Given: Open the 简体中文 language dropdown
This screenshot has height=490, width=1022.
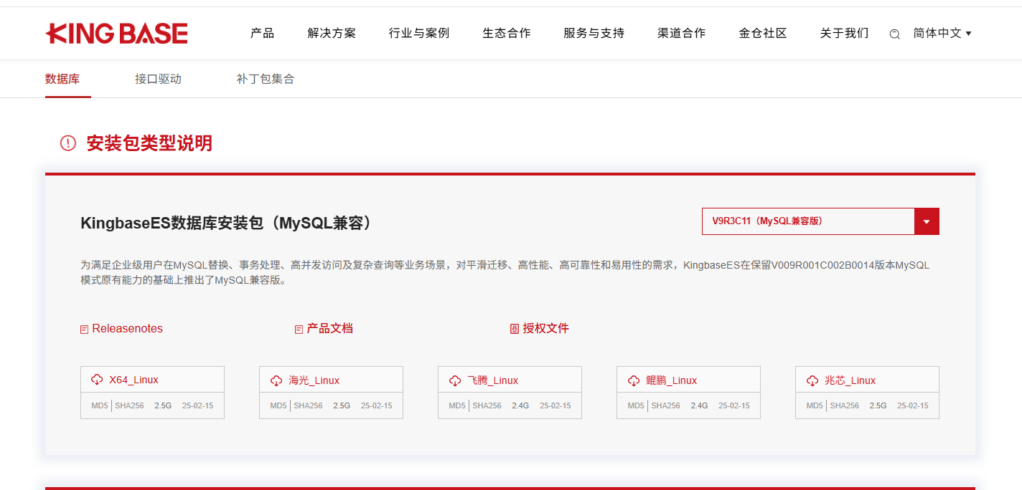Looking at the screenshot, I should (x=942, y=33).
